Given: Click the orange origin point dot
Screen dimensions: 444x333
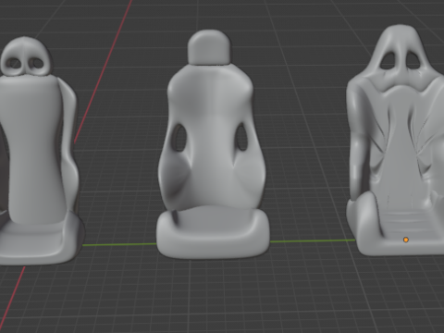Looking at the screenshot, I should [406, 240].
